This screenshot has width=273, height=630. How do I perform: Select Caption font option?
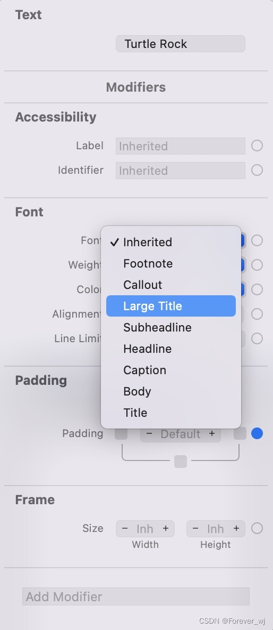point(171,370)
